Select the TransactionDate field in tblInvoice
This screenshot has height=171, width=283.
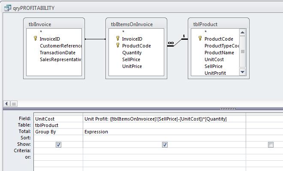[58, 52]
